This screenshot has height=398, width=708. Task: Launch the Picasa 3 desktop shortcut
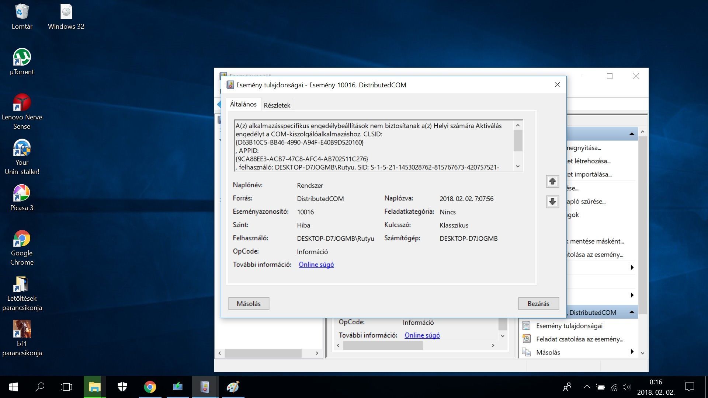22,198
